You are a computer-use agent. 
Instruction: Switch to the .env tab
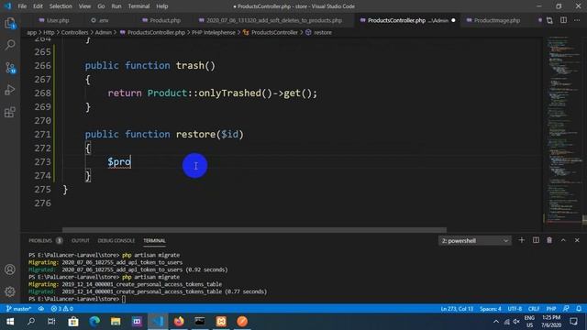tap(100, 20)
